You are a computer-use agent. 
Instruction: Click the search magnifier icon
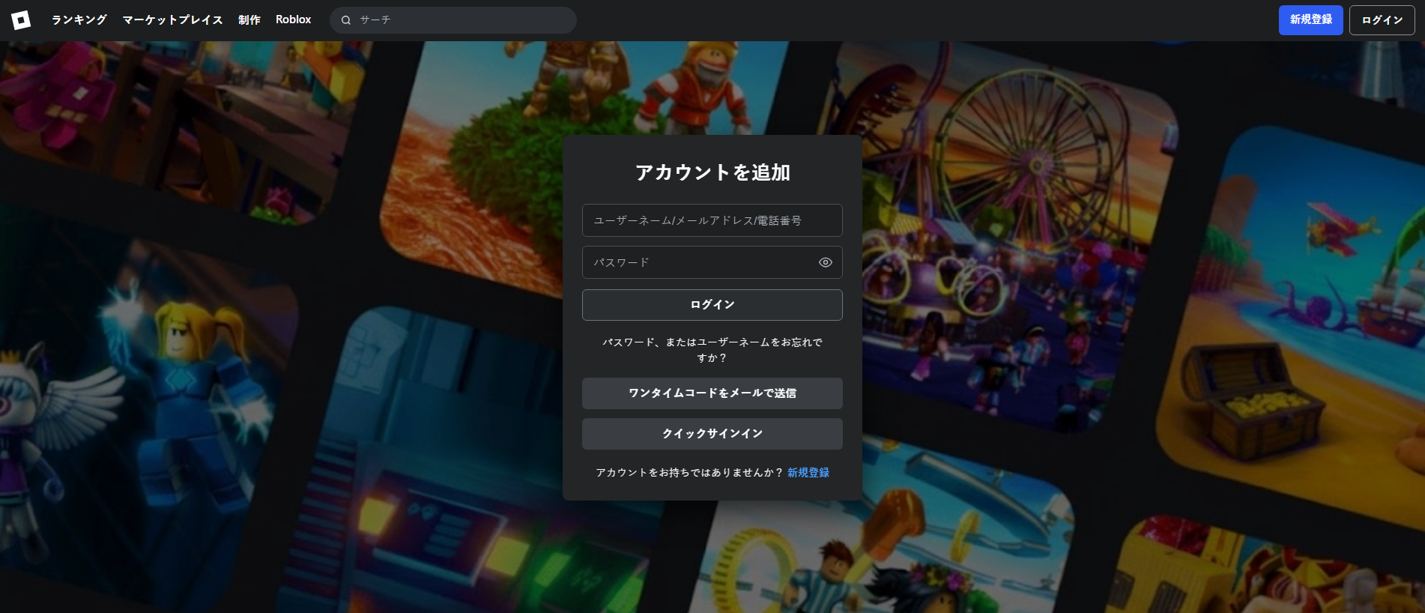coord(346,20)
